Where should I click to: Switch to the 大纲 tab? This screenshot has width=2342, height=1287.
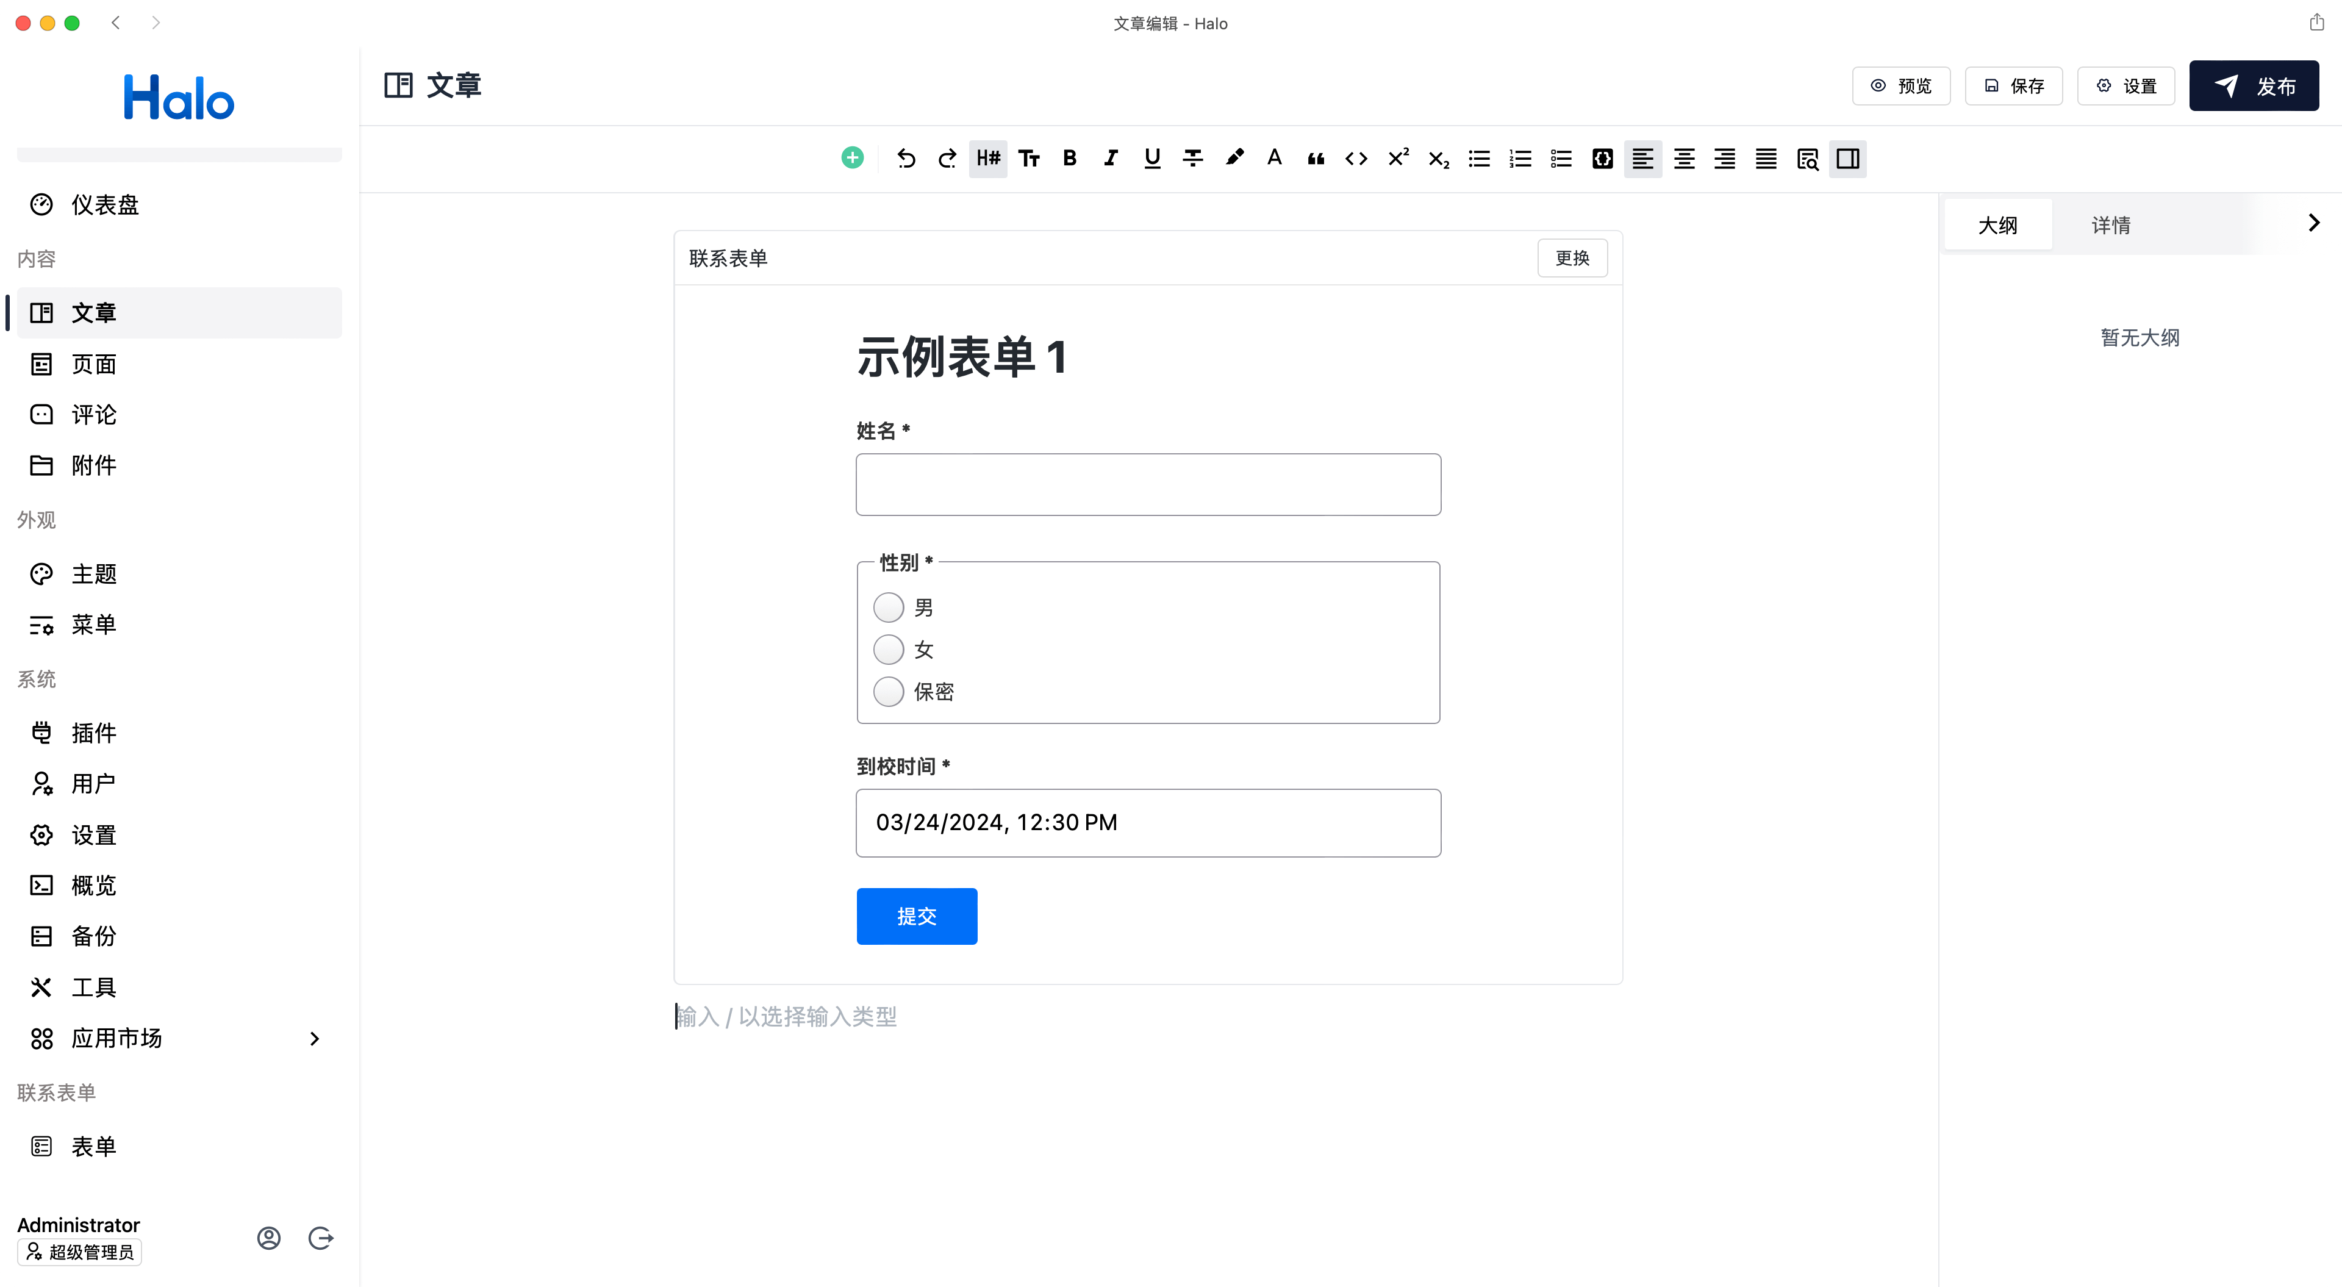[1997, 224]
